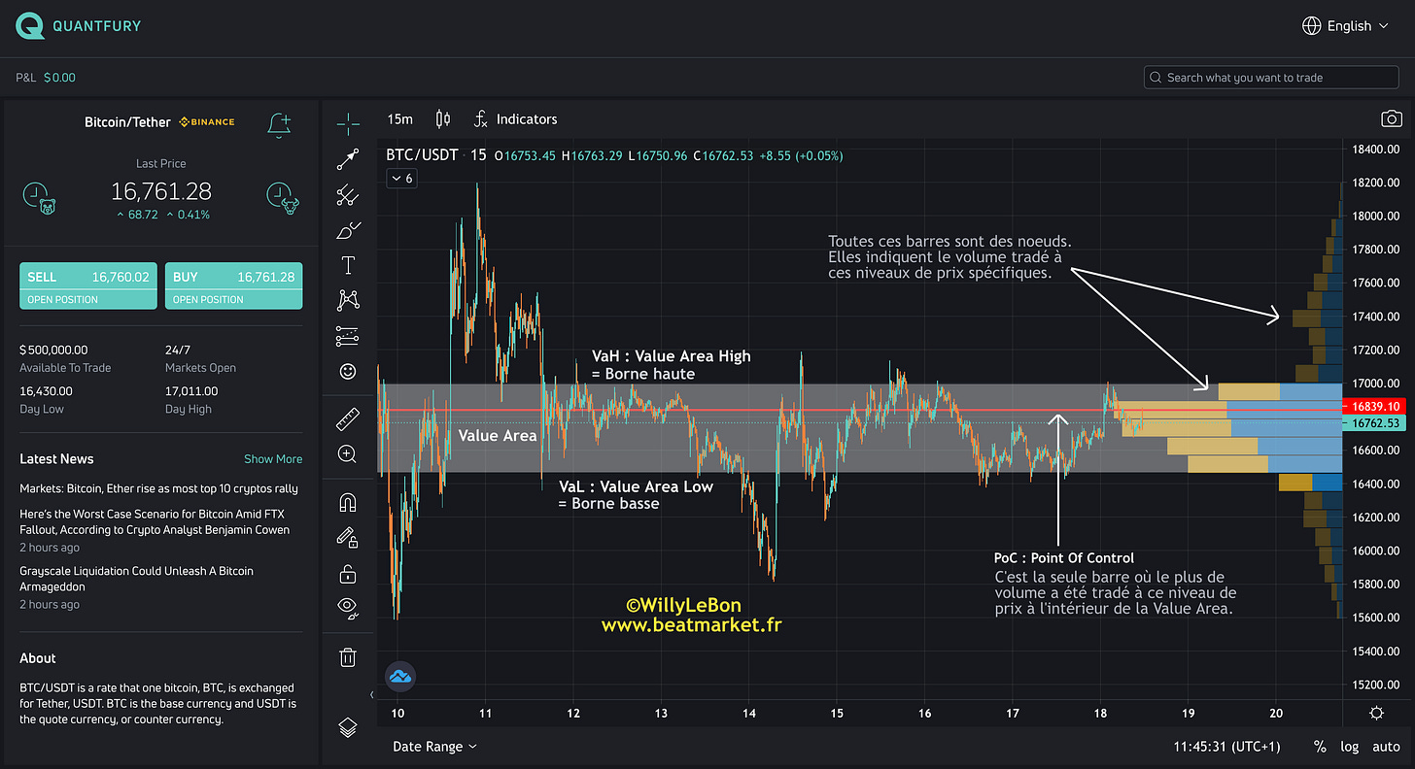This screenshot has width=1415, height=769.
Task: Switch to log scale on the chart
Action: point(1350,746)
